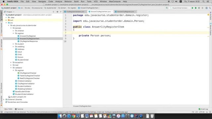Collapse the student-project root node
The height and width of the screenshot is (119, 212).
tap(4, 15)
